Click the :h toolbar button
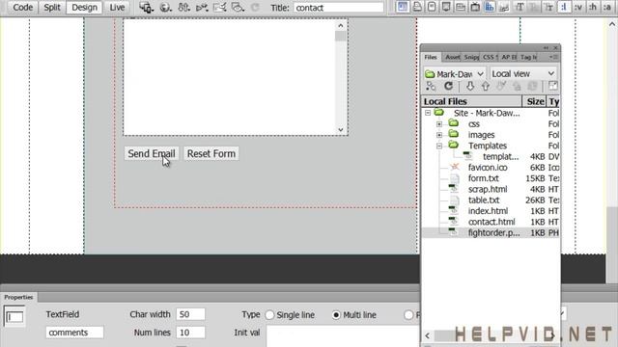 (x=593, y=7)
